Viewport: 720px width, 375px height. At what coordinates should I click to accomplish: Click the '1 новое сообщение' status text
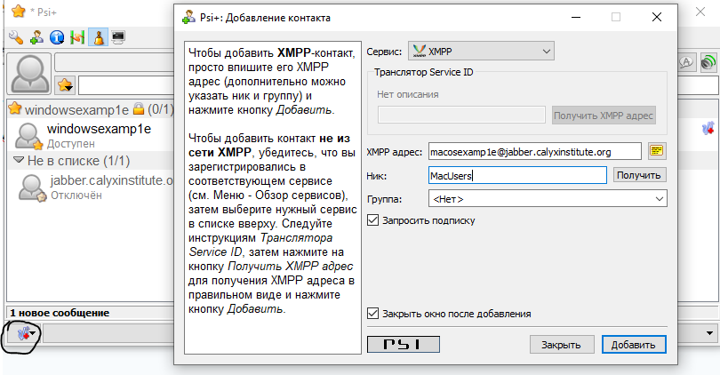[60, 313]
